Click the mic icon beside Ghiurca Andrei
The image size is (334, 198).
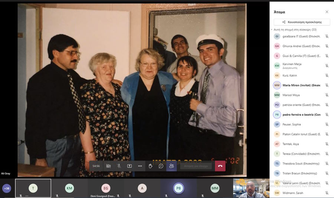click(327, 46)
